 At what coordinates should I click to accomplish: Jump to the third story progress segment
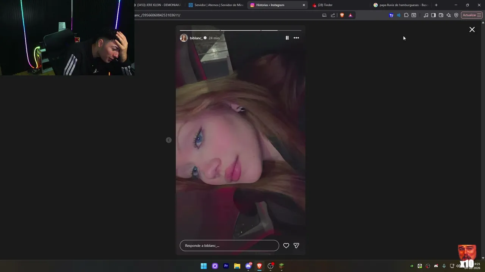point(281,30)
